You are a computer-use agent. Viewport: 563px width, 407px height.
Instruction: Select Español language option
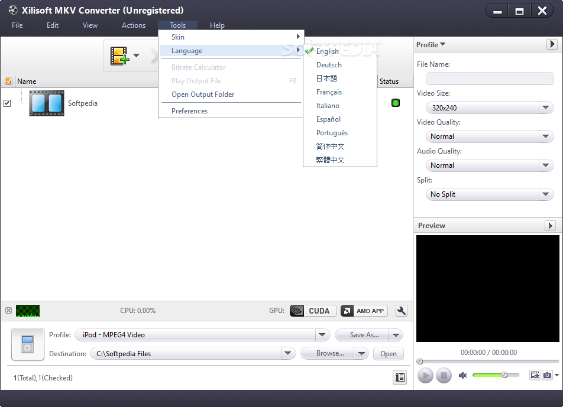340,119
